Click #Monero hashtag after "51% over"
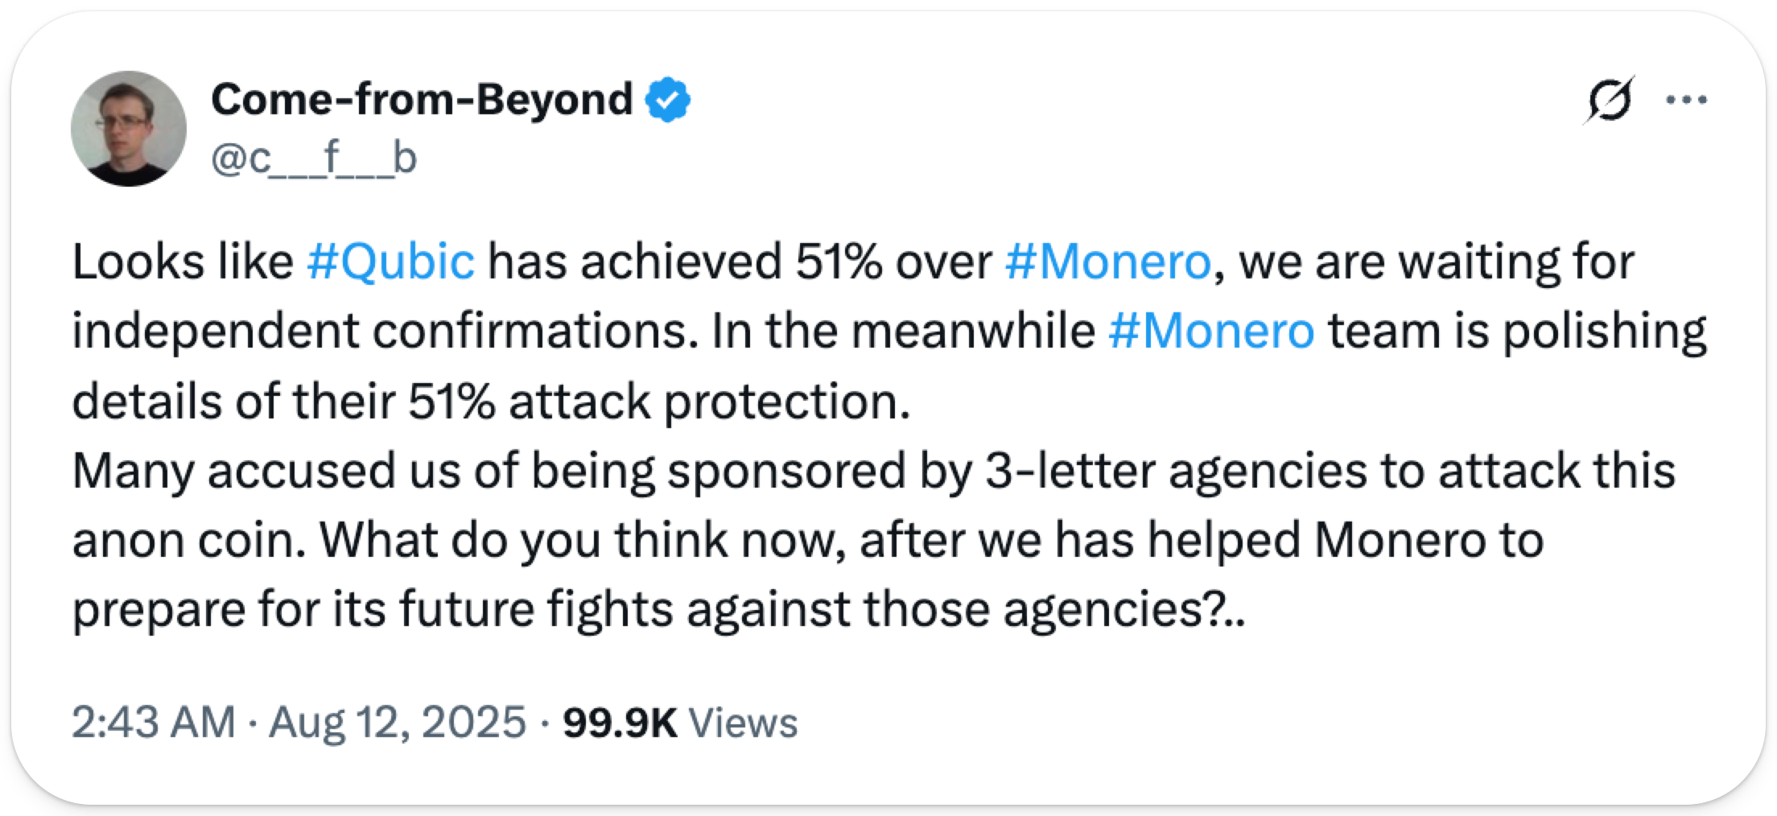Image resolution: width=1777 pixels, height=816 pixels. pyautogui.click(x=1107, y=262)
